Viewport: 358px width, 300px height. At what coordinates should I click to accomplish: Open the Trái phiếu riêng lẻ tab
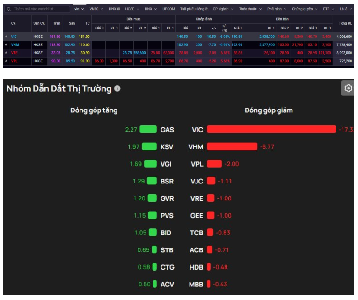pyautogui.click(x=194, y=9)
